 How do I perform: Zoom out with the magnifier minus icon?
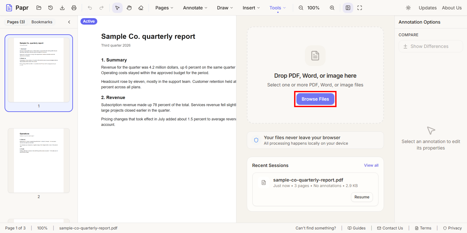click(x=301, y=8)
